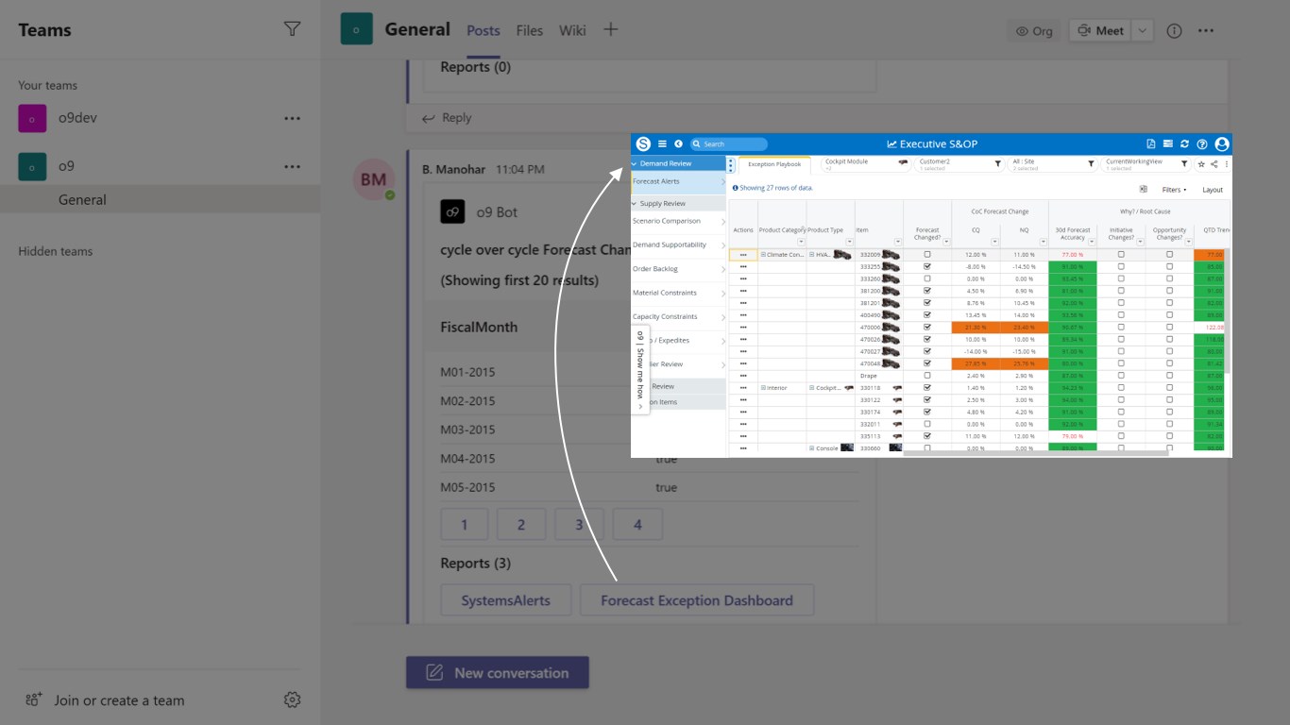Click the dashboard back arrow icon
1290x725 pixels.
coord(678,143)
